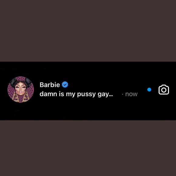The image size is (176, 176).
Task: Click the blue unread message dot
Action: (149, 90)
